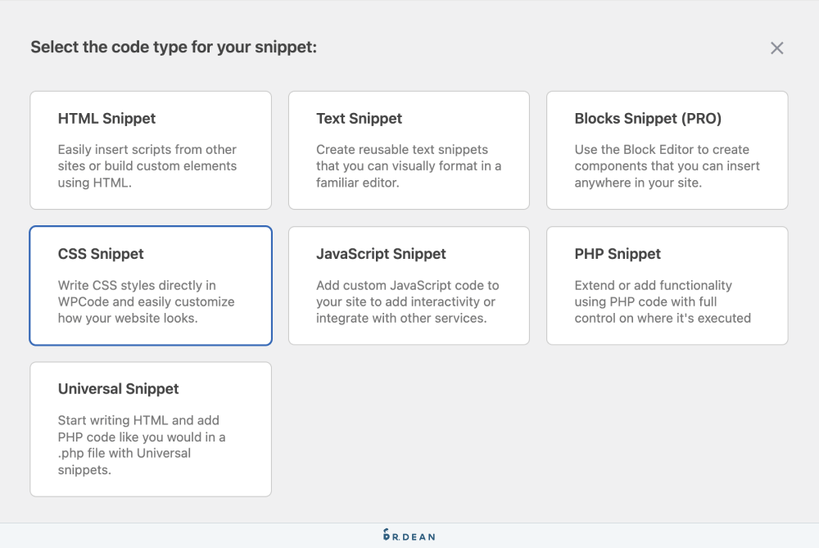Choose the Text Snippet option
This screenshot has width=819, height=548.
coord(409,150)
